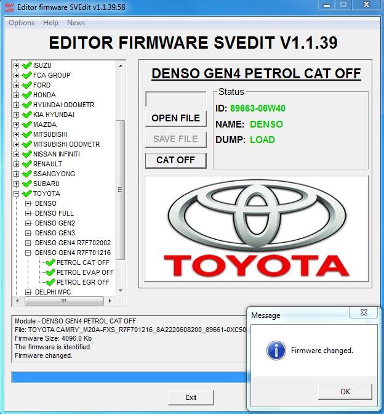Screen dimensions: 384x414
Task: Open the Options menu
Action: 22,23
